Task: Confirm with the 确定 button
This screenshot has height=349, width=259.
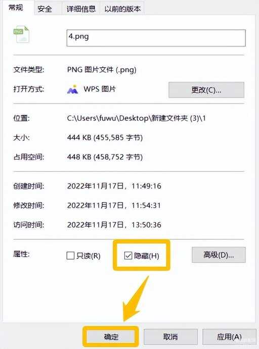Action: point(111,336)
